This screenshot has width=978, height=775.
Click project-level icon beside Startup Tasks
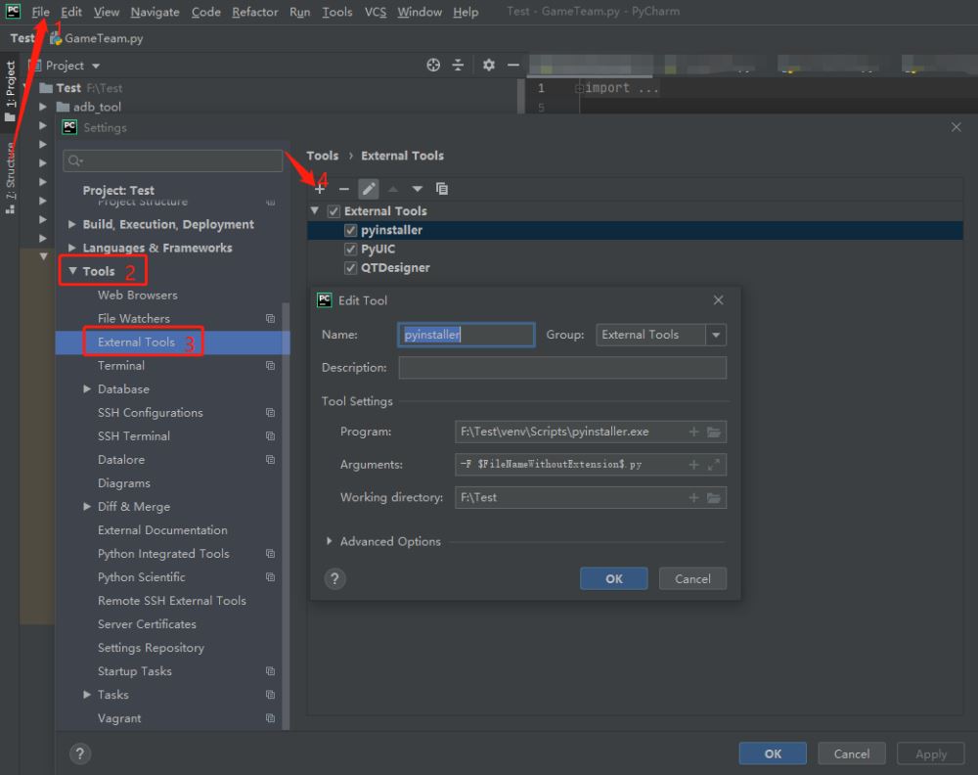(x=270, y=671)
